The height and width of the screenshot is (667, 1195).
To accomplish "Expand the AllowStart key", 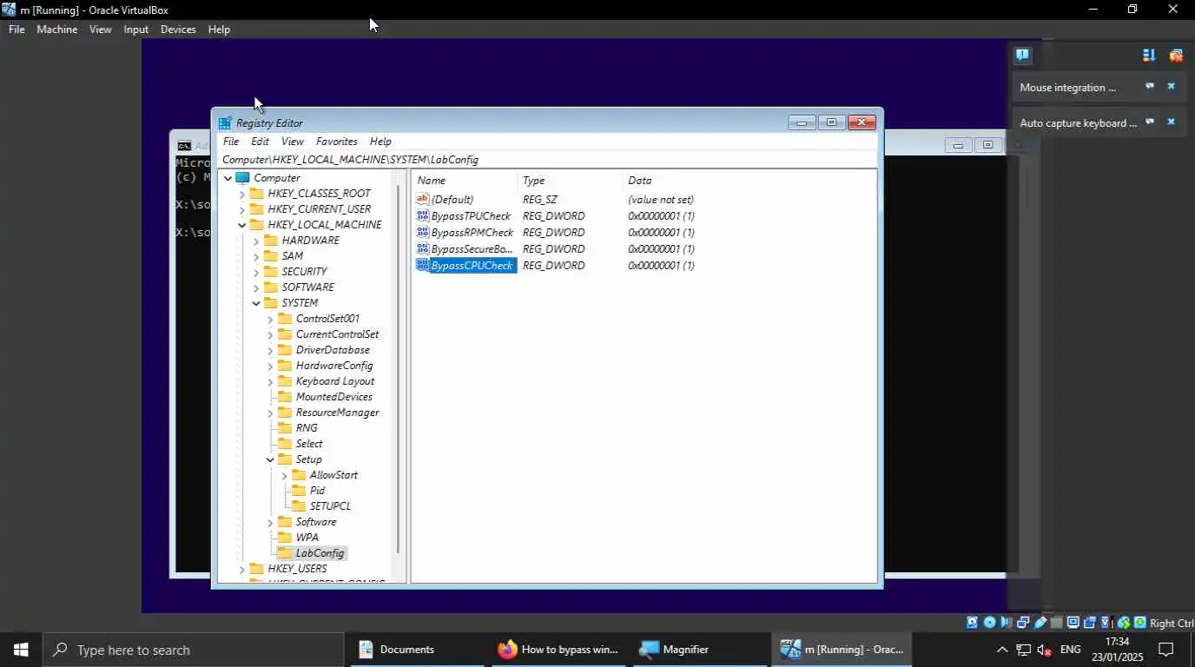I will tap(284, 475).
